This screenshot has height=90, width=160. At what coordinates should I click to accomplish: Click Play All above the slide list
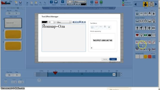click(x=9, y=13)
